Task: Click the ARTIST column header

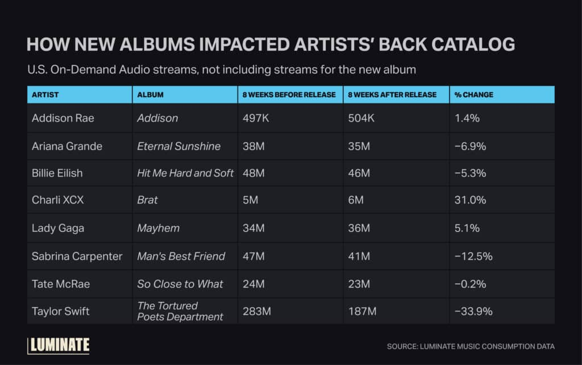Action: click(x=45, y=94)
